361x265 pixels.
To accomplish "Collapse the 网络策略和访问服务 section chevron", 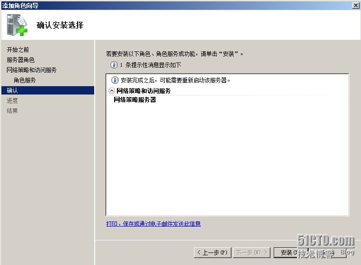I will 111,91.
